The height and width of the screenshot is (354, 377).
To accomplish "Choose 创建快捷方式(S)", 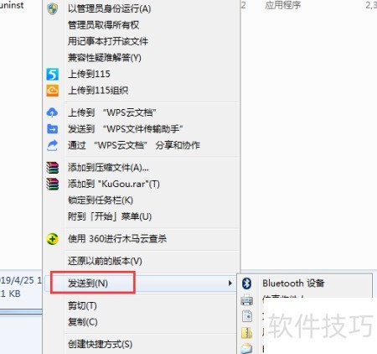I will coord(100,344).
